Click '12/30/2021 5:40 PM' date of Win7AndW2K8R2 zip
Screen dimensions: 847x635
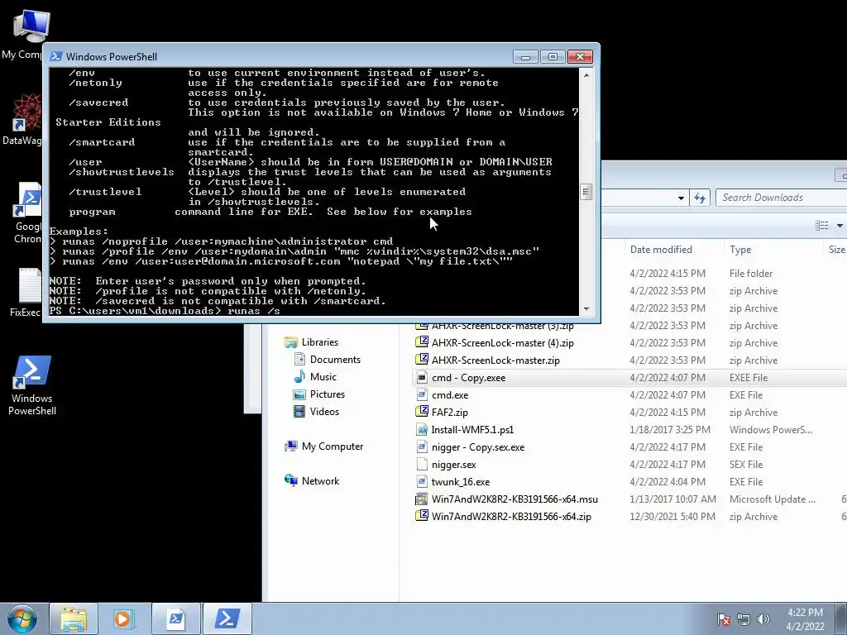(x=672, y=516)
